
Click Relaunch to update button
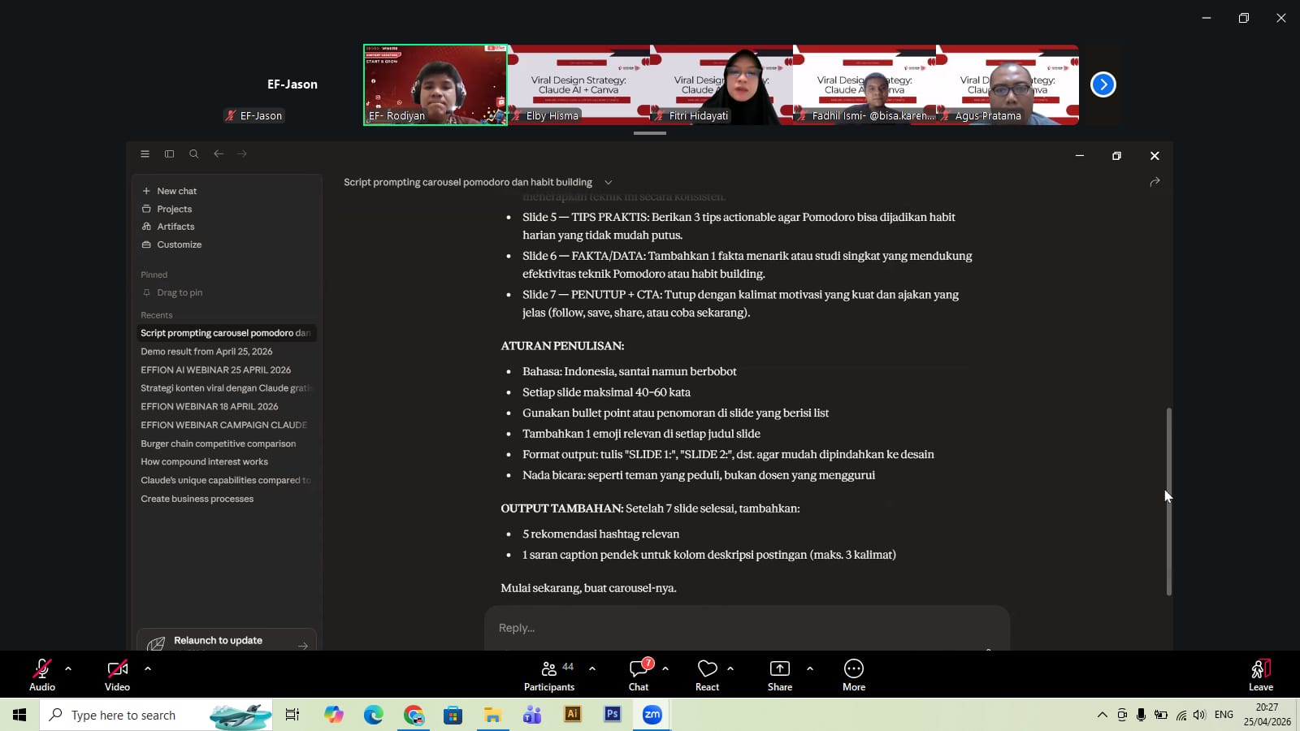pyautogui.click(x=227, y=641)
